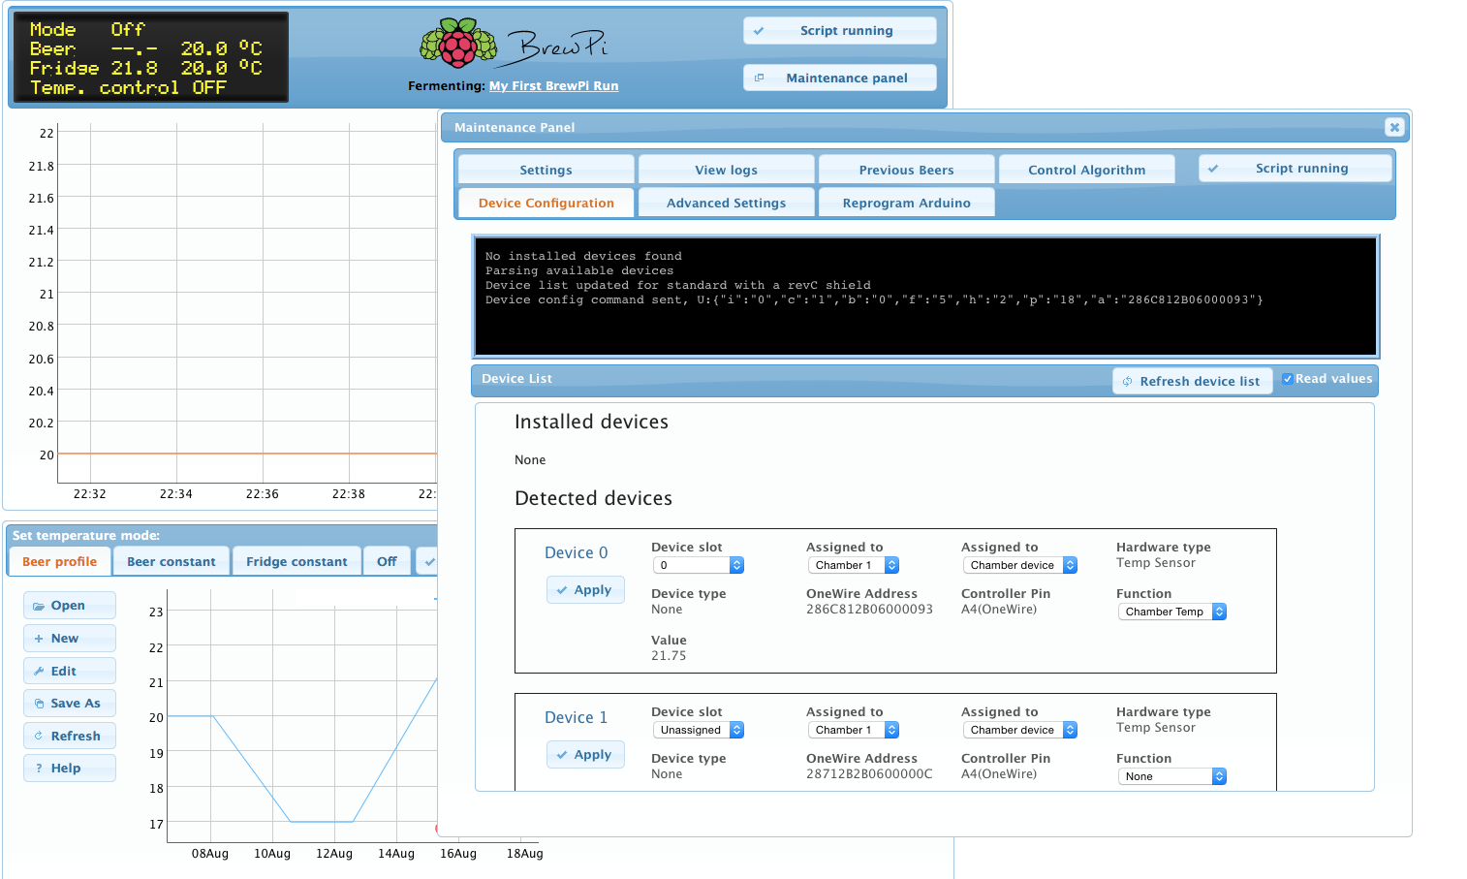Open the Reprogram Arduino tab
Viewport: 1467px width, 879px height.
(x=906, y=203)
